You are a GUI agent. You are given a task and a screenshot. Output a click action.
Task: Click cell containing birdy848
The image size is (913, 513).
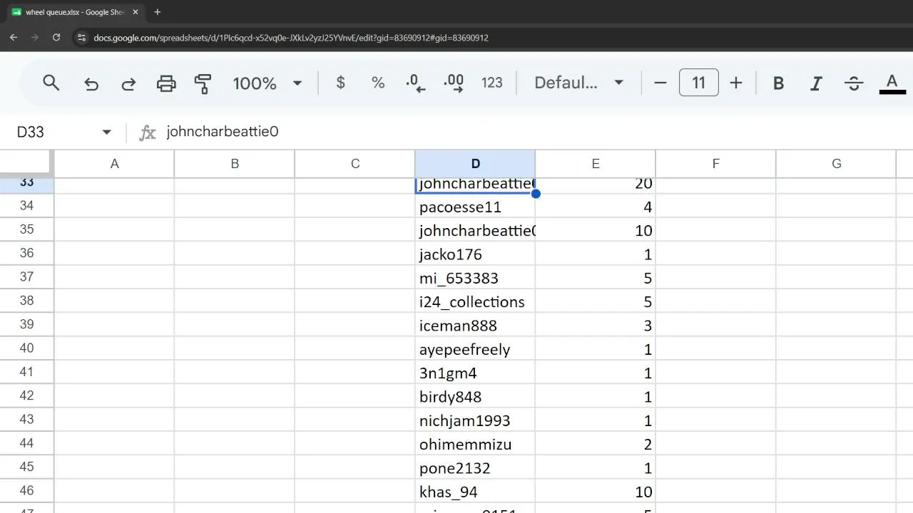475,397
